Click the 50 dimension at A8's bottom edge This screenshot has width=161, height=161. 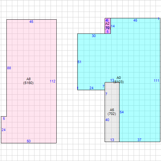tap(29, 141)
